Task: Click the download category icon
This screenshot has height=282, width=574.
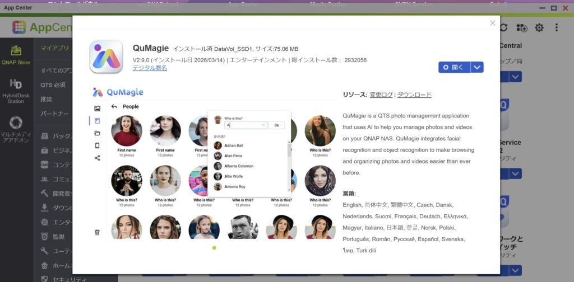Action: click(45, 208)
